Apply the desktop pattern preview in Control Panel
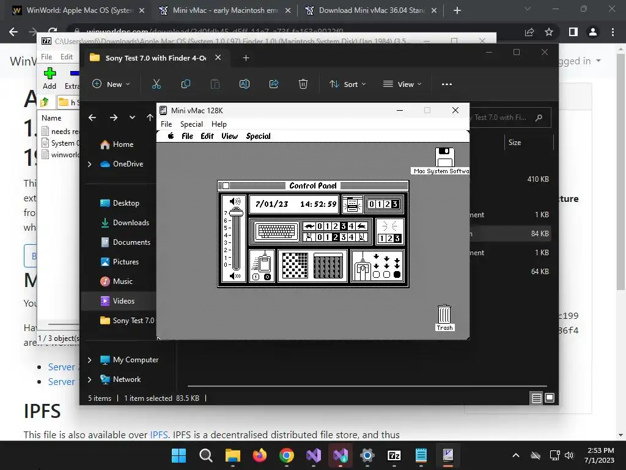Viewport: 626px width, 470px height. (x=328, y=266)
